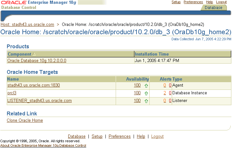Click the Clone Oracle Home link

pos(25,121)
